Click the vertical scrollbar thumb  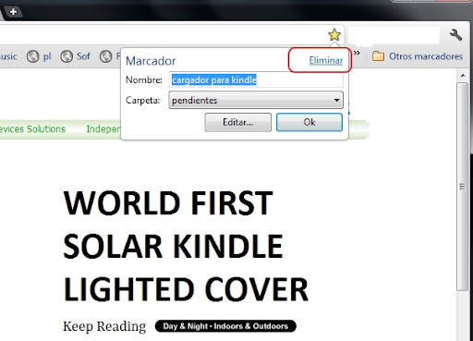click(462, 187)
